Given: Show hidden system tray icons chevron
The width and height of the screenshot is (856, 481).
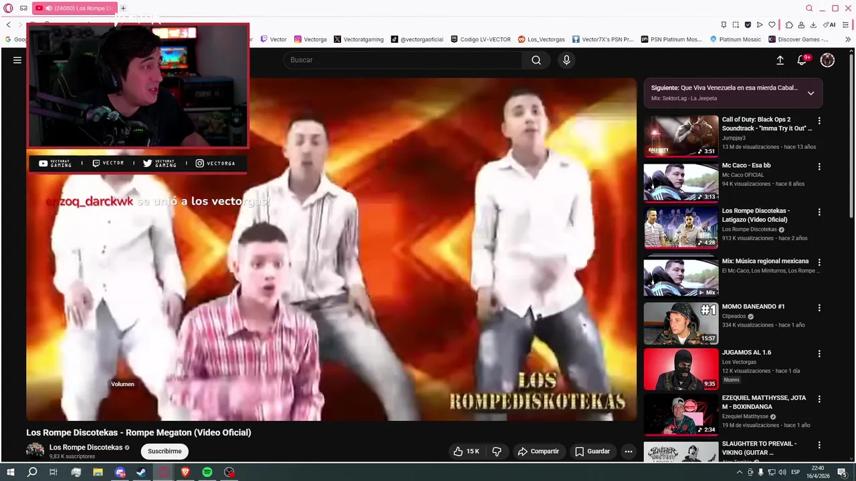Looking at the screenshot, I should [740, 472].
